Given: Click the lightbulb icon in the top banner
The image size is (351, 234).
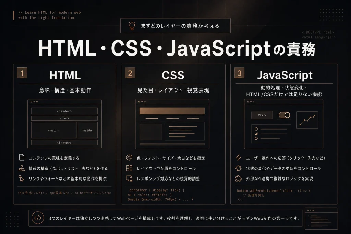Looking at the screenshot, I should tap(132, 25).
